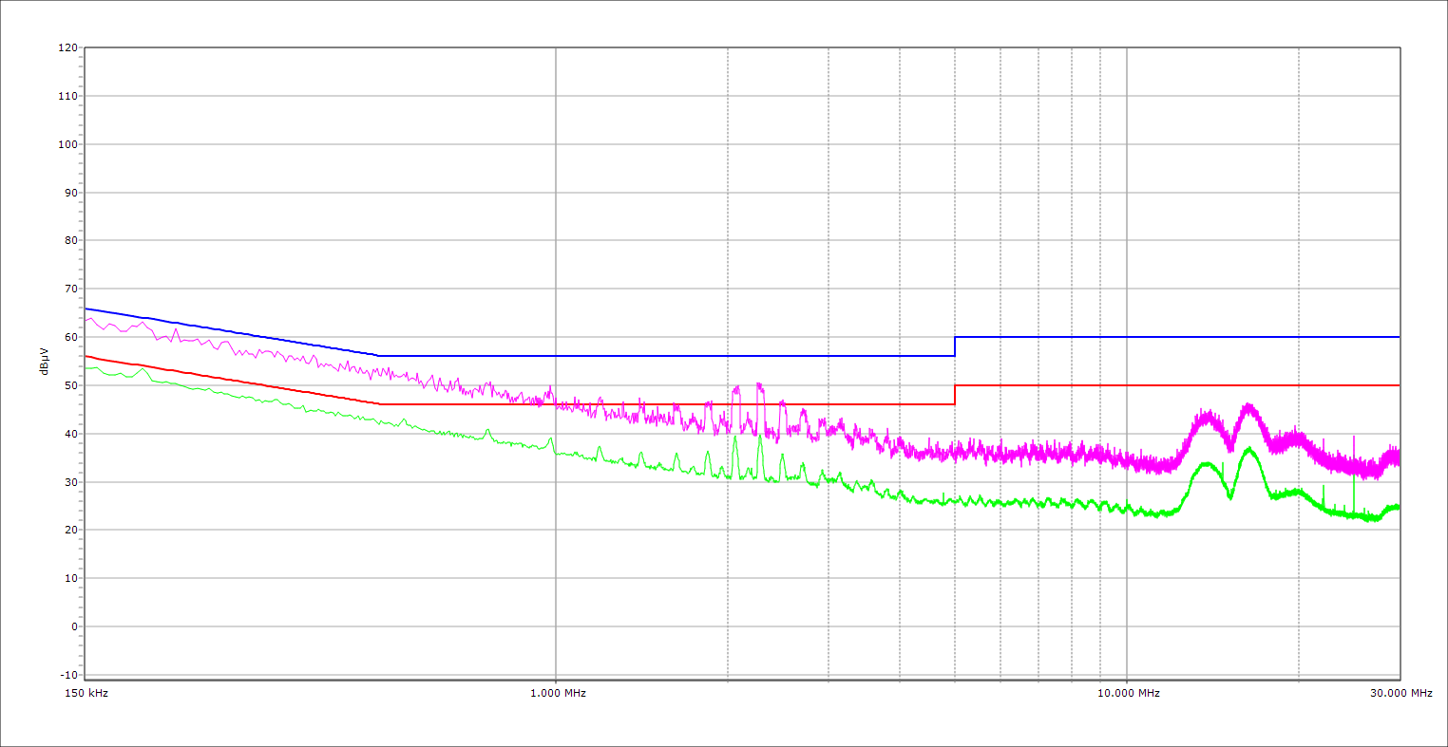Click the 30.000 MHz axis label
The width and height of the screenshot is (1448, 747).
pyautogui.click(x=1400, y=693)
